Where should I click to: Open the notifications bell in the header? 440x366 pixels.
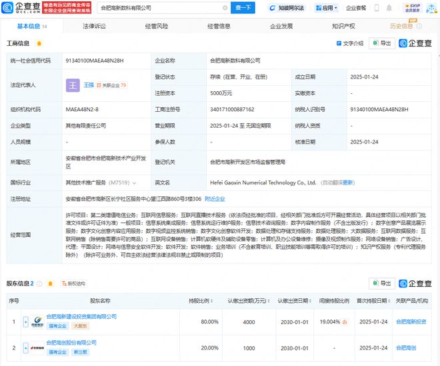coord(389,8)
